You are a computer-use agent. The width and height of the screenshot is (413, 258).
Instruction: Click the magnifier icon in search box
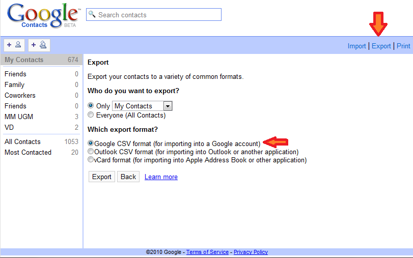92,14
